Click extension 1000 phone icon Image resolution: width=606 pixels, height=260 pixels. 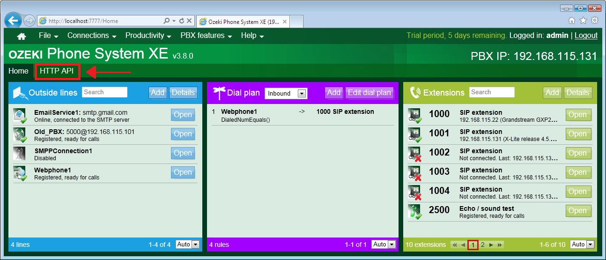pos(414,116)
